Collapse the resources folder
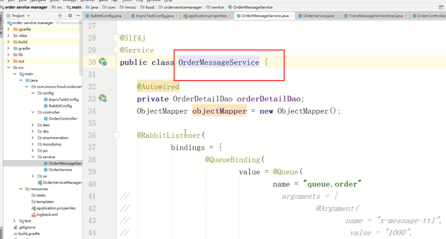446x239 pixels. click(x=21, y=189)
